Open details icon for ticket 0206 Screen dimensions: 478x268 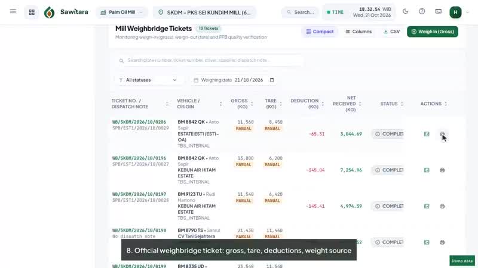[x=427, y=134]
